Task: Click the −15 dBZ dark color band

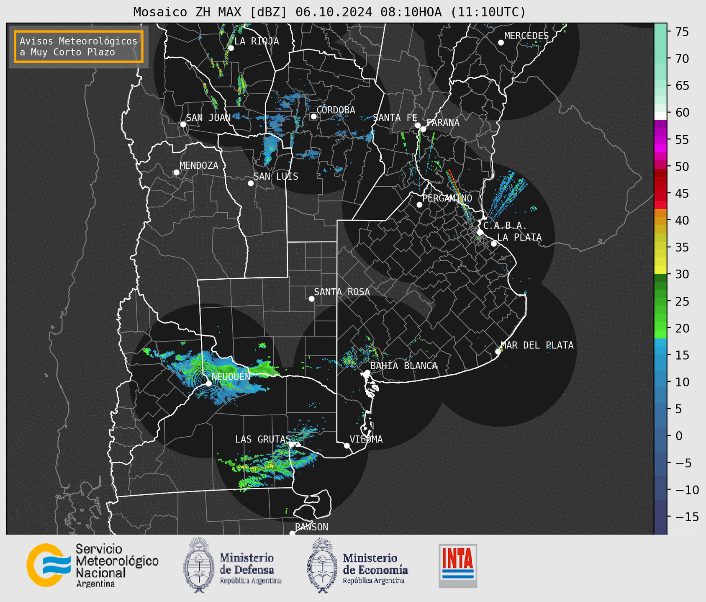Action: [x=660, y=517]
